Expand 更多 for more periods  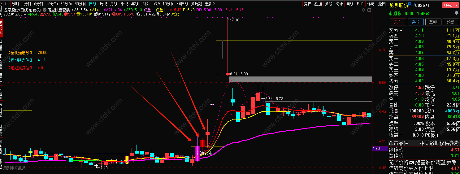coord(210,4)
